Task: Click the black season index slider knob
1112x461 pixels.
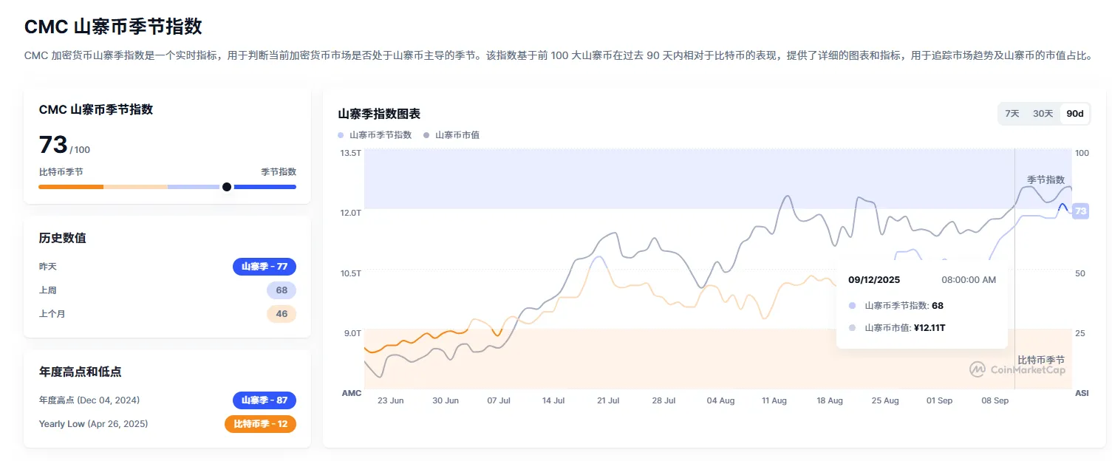Action: (227, 187)
